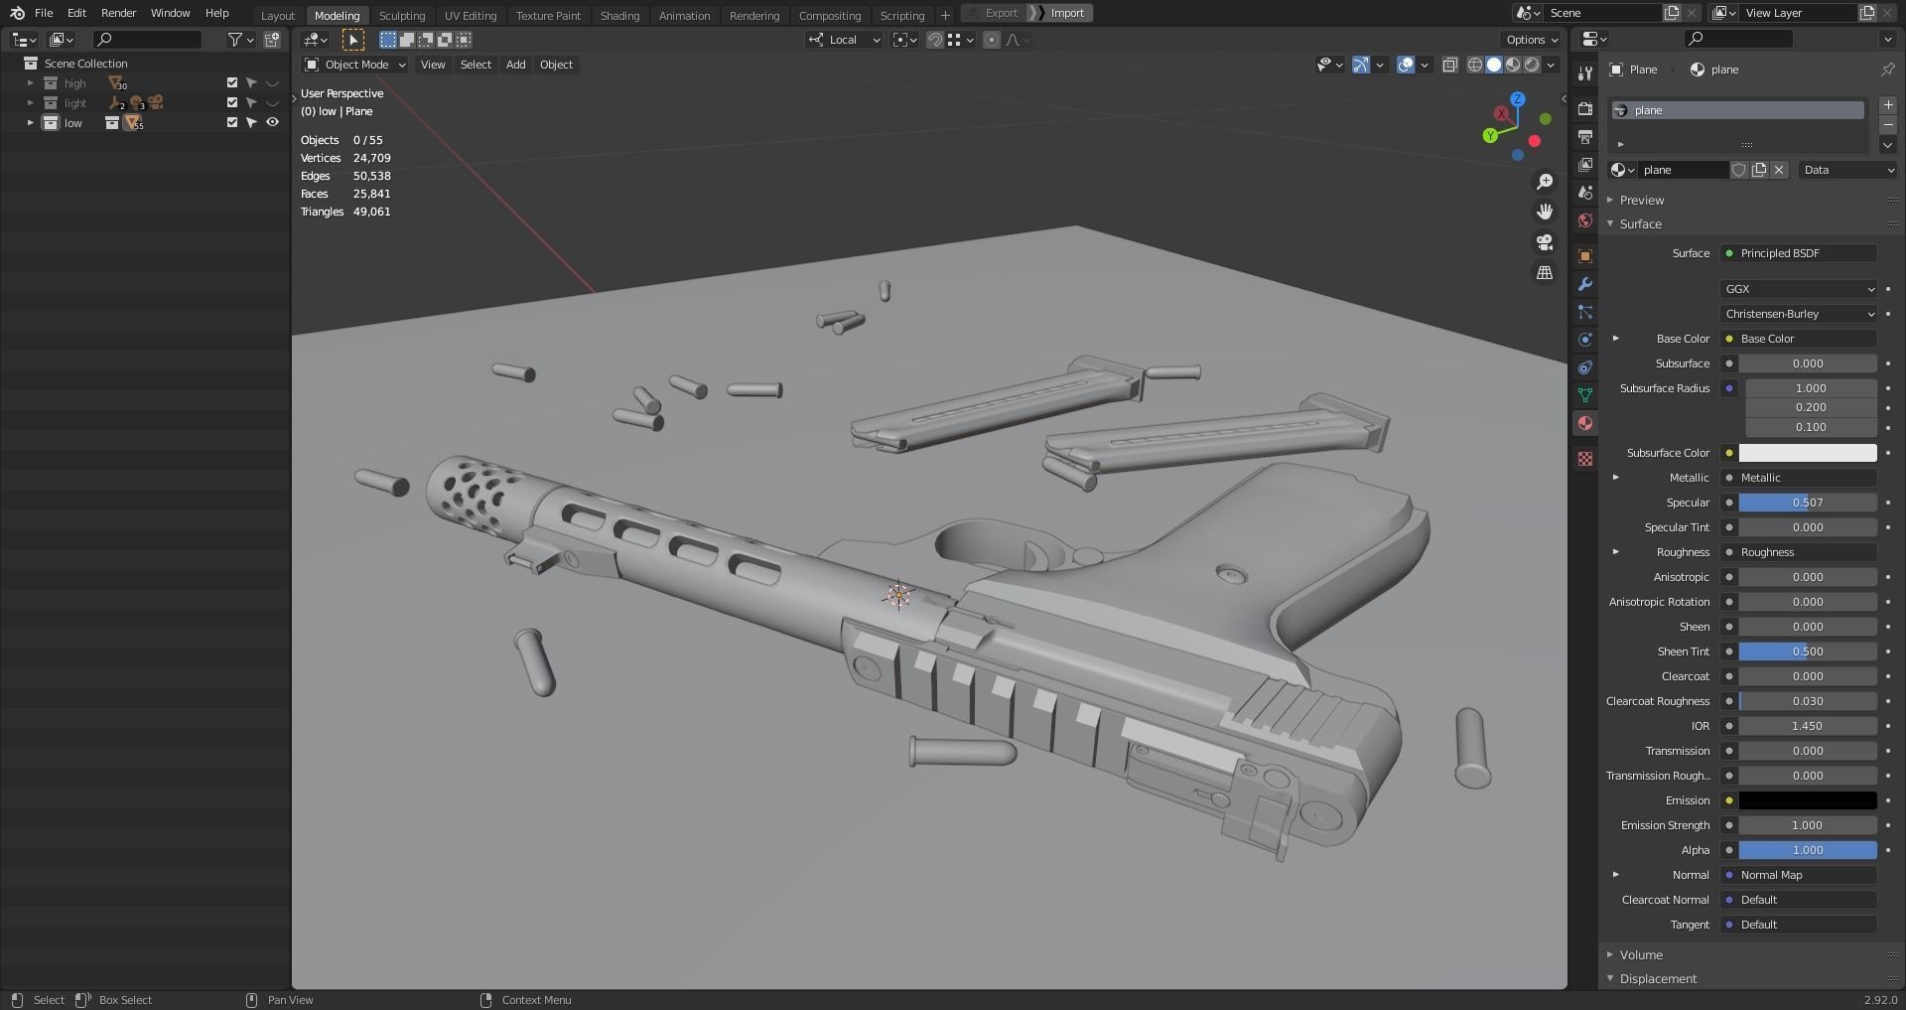Screen dimensions: 1906x1010
Task: Click the pan view hand icon
Action: click(1545, 212)
